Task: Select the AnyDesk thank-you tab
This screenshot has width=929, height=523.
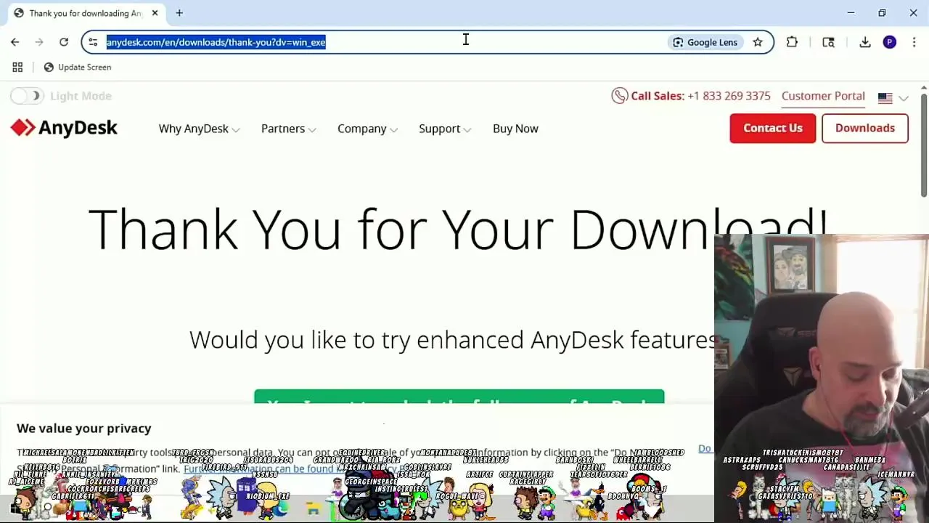Action: click(x=85, y=13)
